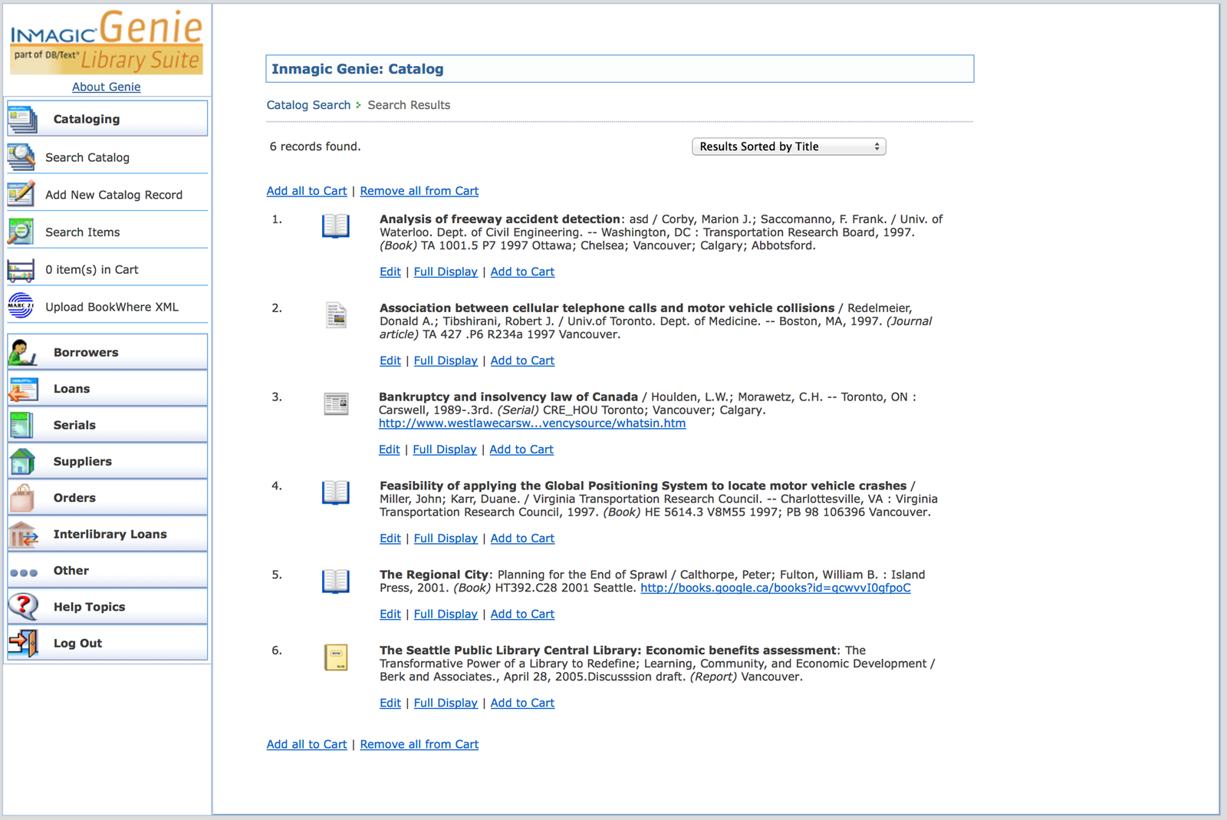Viewport: 1227px width, 820px height.
Task: Click the Search Catalog magnifier icon
Action: point(21,157)
